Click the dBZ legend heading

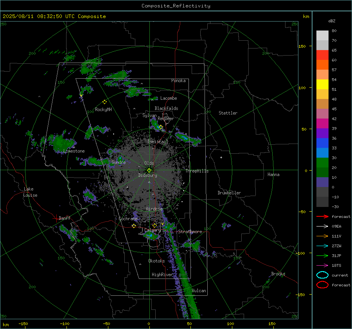pos(332,21)
